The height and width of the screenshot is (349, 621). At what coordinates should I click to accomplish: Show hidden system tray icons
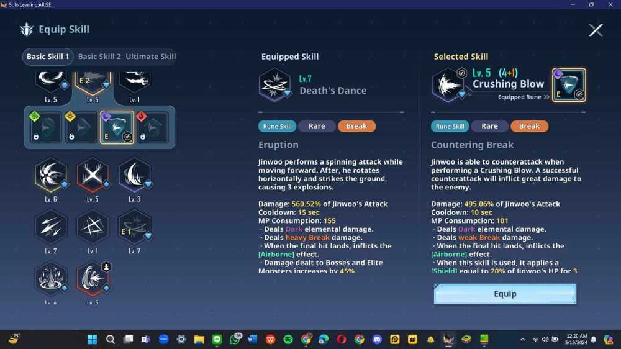[x=523, y=340]
